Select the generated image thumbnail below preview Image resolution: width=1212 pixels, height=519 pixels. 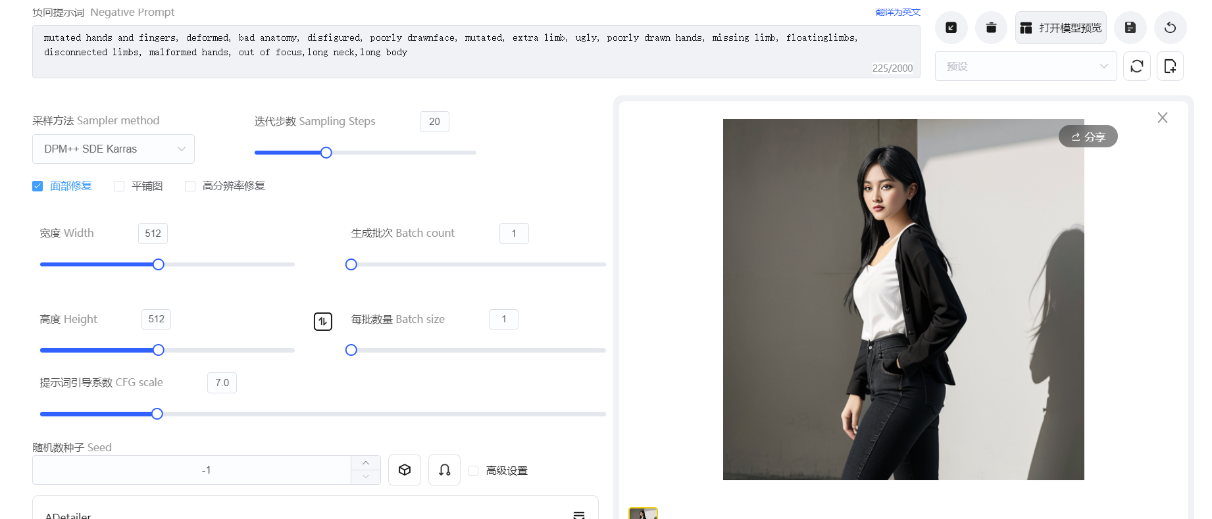coord(643,514)
